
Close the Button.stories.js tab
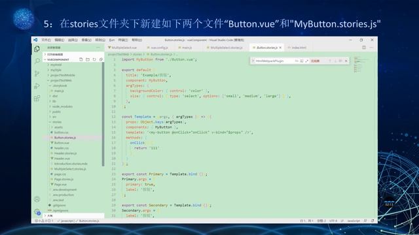pyautogui.click(x=280, y=48)
